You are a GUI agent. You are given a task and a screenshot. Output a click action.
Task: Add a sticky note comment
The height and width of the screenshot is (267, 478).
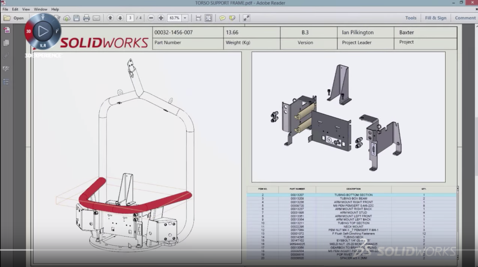click(222, 18)
